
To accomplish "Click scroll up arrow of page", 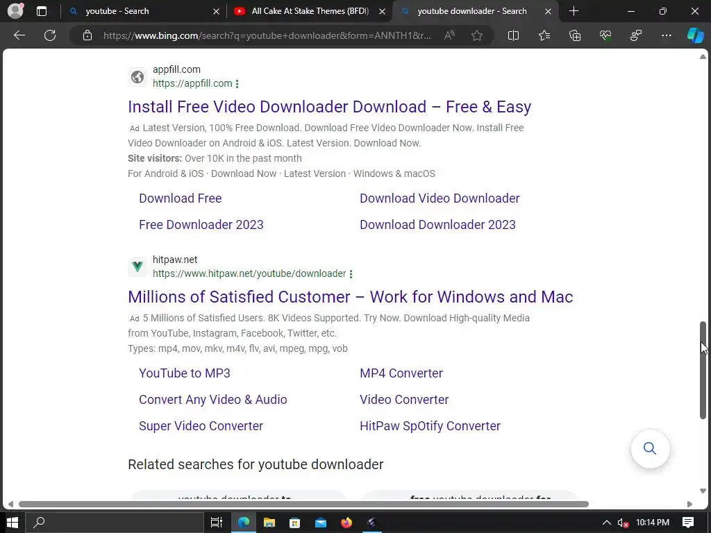I will pos(703,57).
